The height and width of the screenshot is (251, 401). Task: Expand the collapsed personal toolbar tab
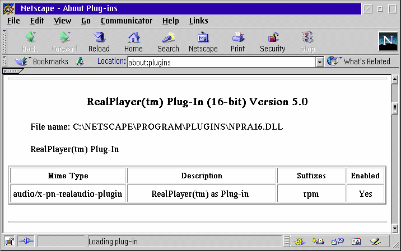[12, 71]
